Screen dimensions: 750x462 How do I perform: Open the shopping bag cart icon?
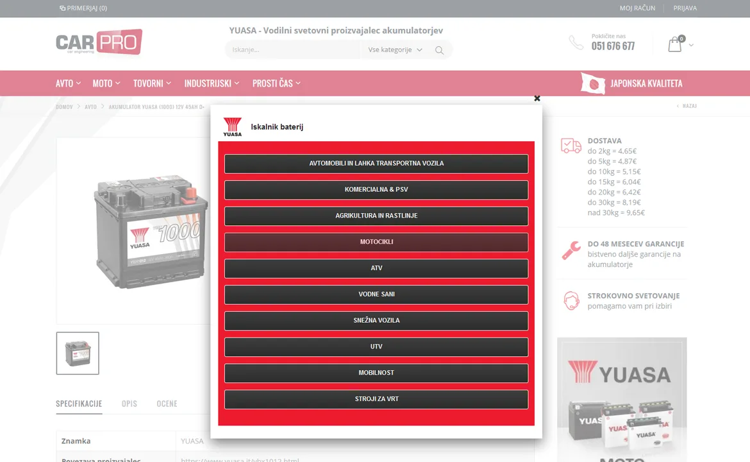[x=675, y=44]
